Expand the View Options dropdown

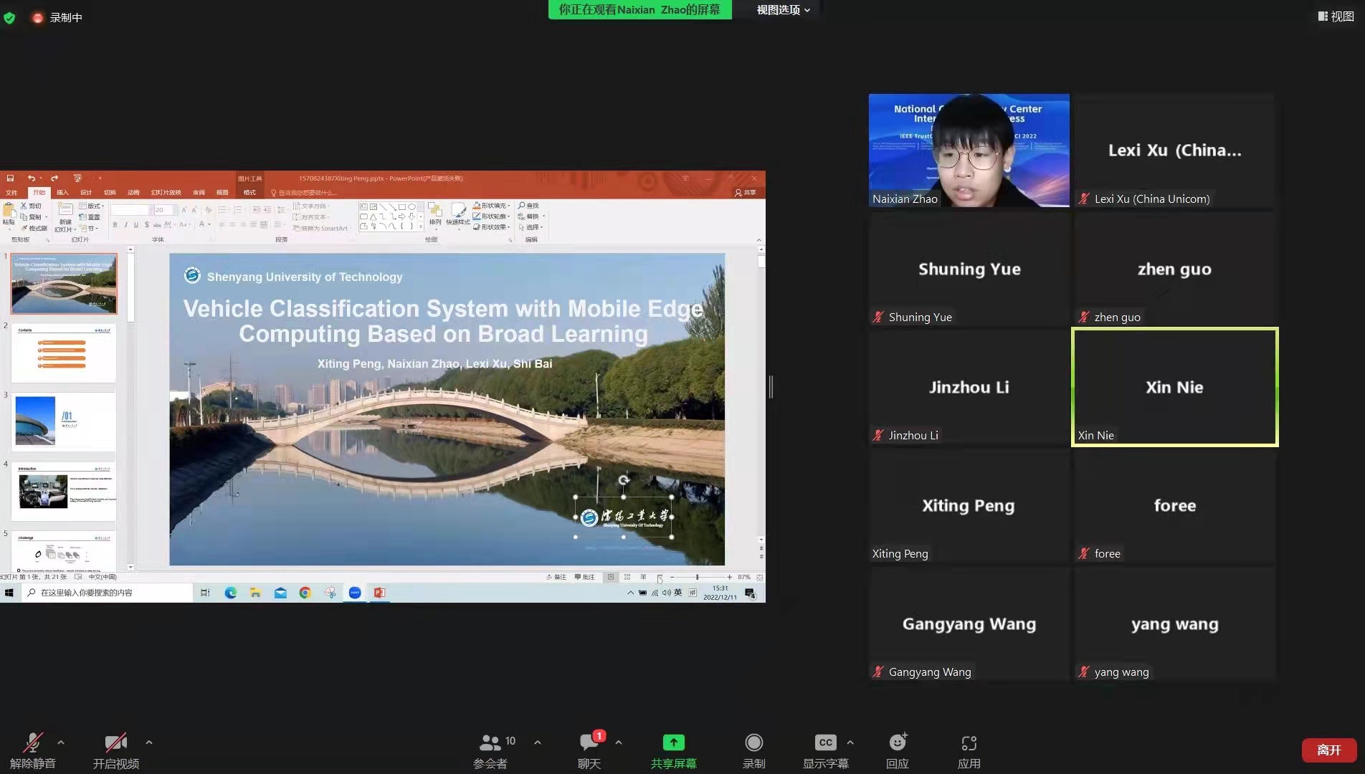point(783,10)
